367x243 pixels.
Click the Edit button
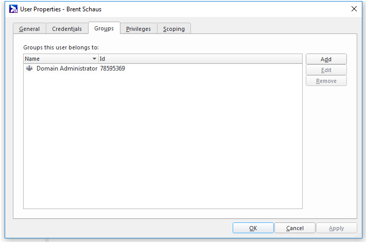[326, 70]
